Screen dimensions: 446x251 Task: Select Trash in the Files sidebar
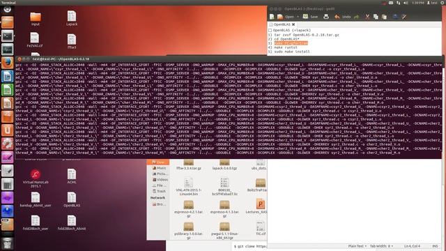click(159, 191)
